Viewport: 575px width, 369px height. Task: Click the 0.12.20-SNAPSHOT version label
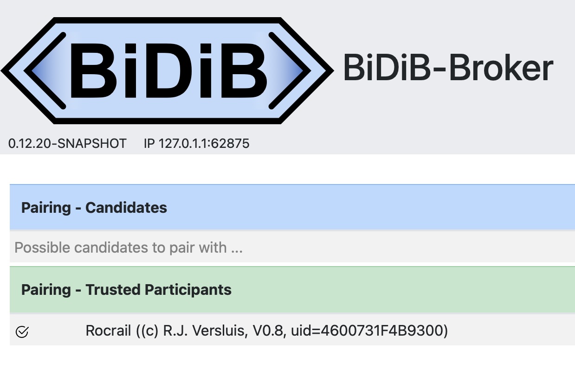click(x=67, y=144)
